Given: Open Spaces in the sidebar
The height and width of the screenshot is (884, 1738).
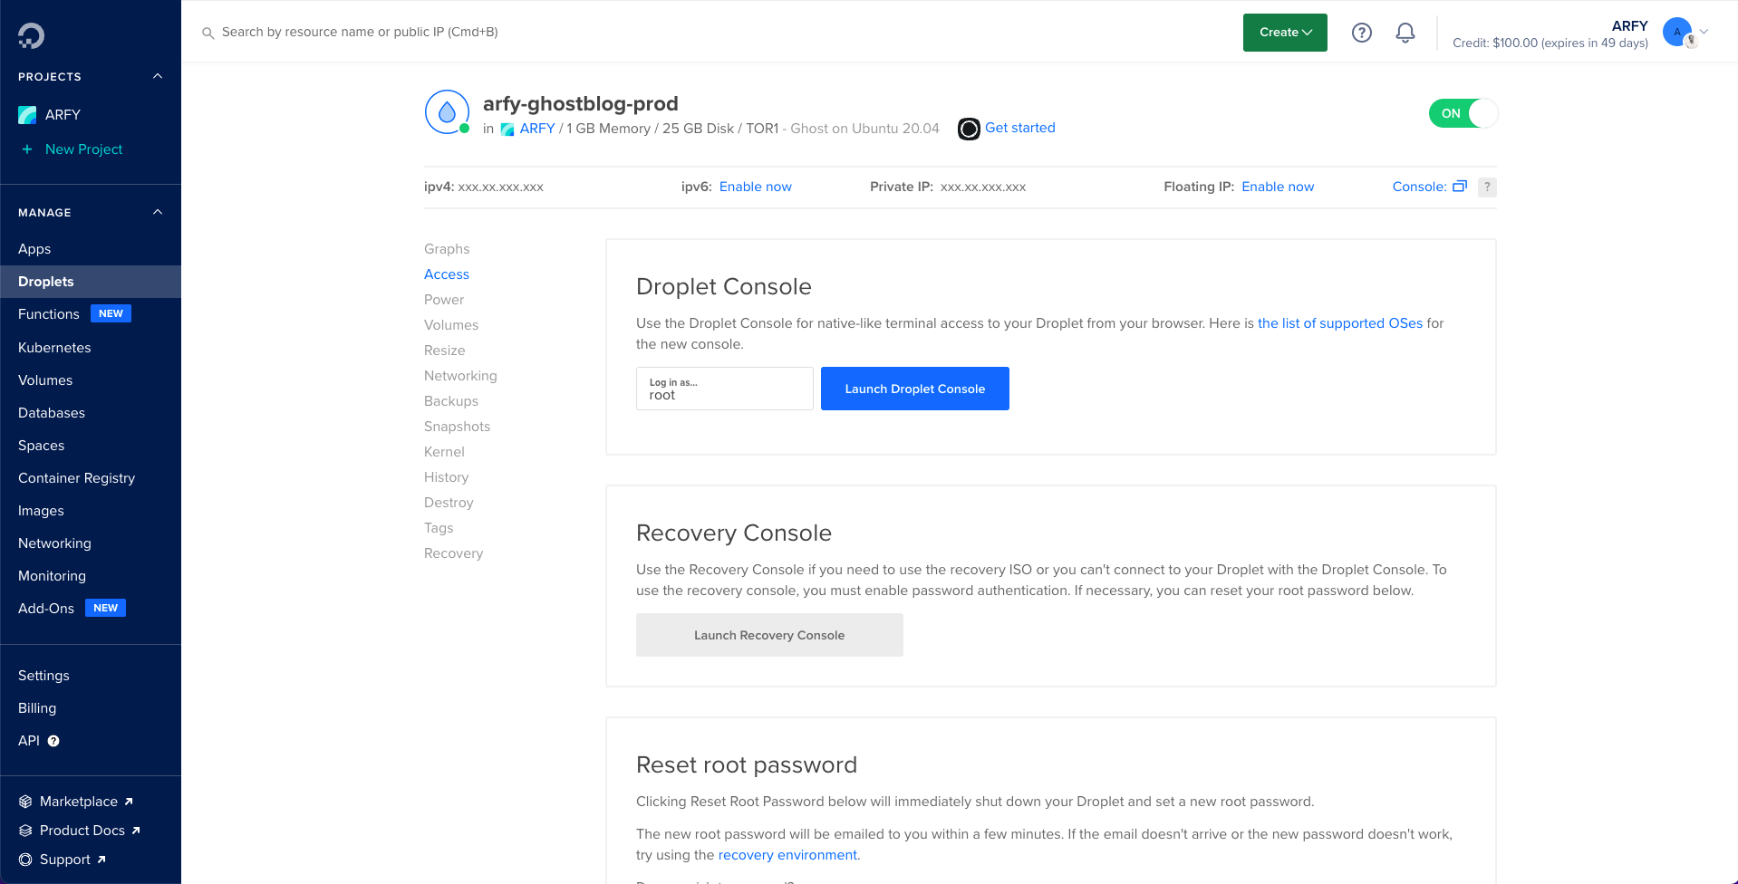Looking at the screenshot, I should coord(42,446).
